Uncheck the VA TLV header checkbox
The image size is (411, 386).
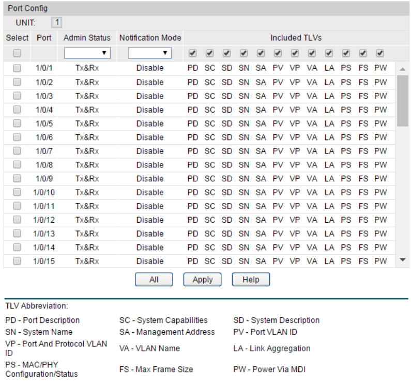click(312, 53)
